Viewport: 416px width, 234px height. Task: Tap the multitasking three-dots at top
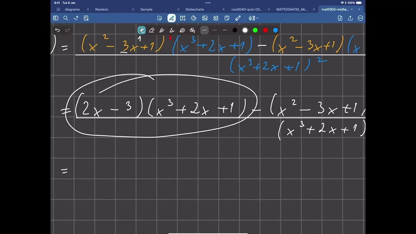coord(208,3)
